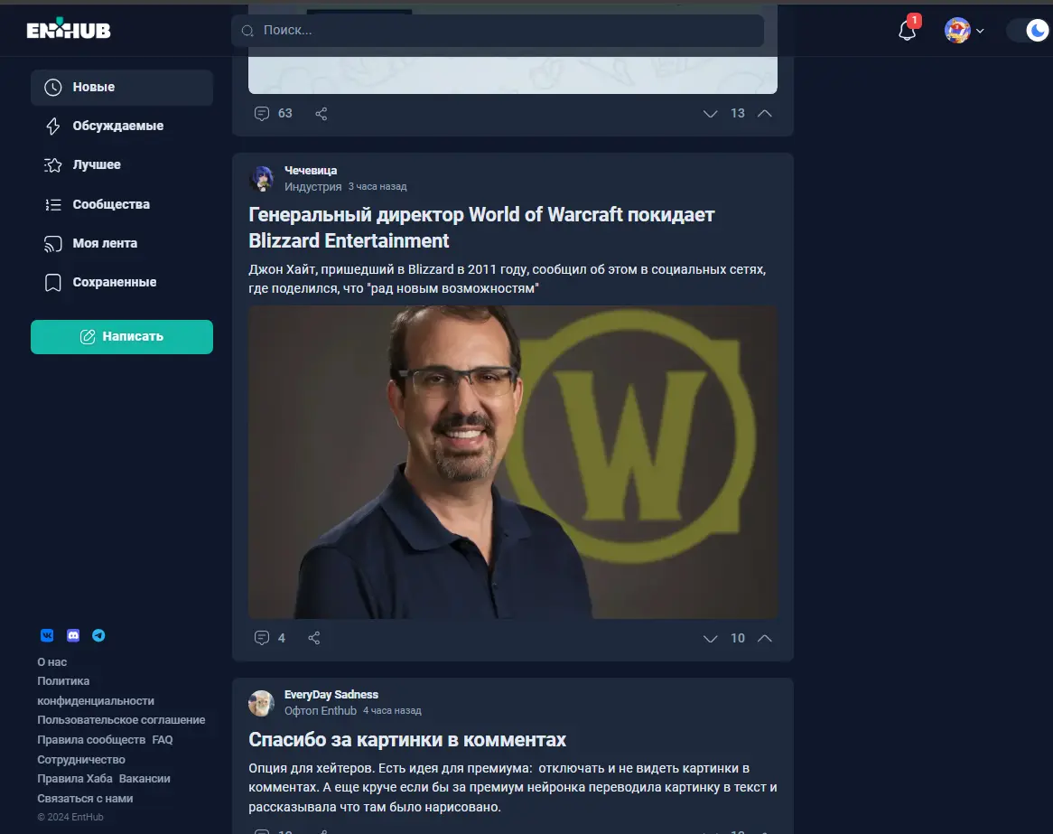Open the Правила Хаба link
The width and height of the screenshot is (1053, 834).
point(75,779)
